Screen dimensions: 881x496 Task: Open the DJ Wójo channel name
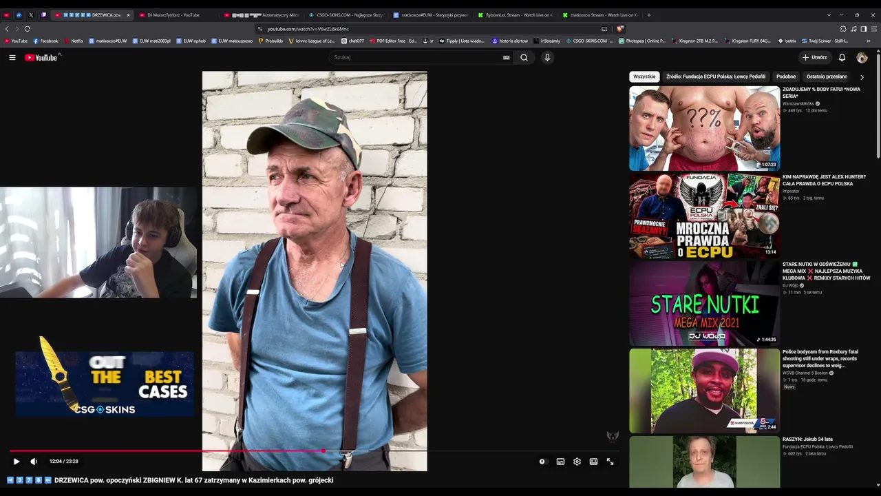coord(790,285)
